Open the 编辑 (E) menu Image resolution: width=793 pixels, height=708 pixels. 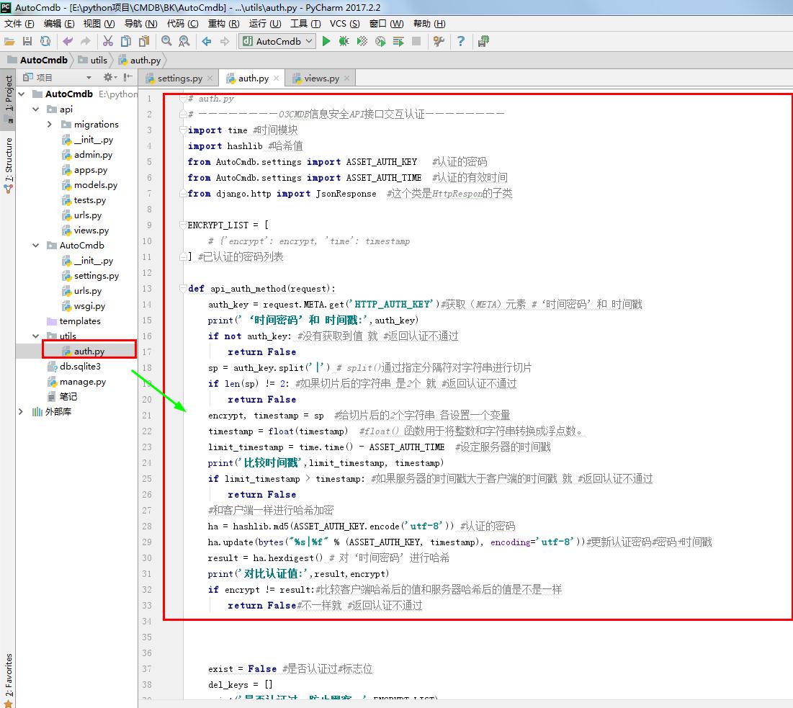coord(59,24)
